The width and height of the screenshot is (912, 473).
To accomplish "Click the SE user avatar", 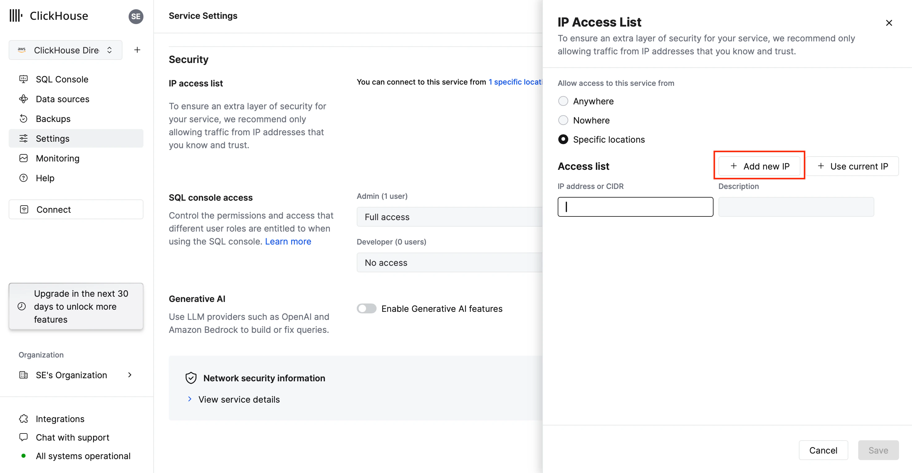I will pos(136,16).
